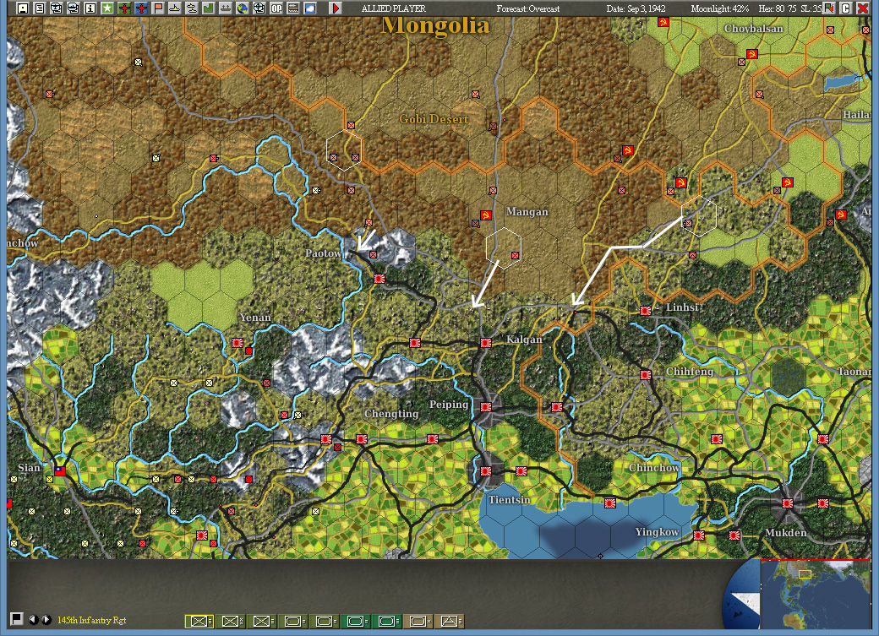Click the Japanese base marker at Yenan
This screenshot has width=879, height=636.
(237, 342)
